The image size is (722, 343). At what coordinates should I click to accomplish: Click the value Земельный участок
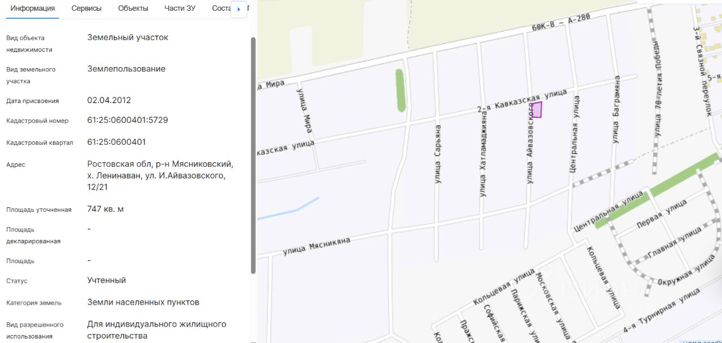(127, 38)
